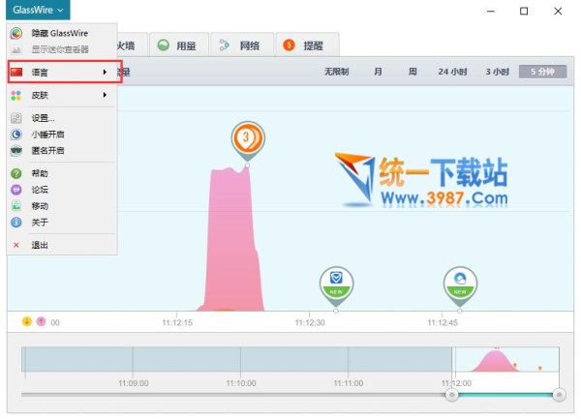Switch to the 提醒 alerts tab
The image size is (581, 420).
pos(307,45)
